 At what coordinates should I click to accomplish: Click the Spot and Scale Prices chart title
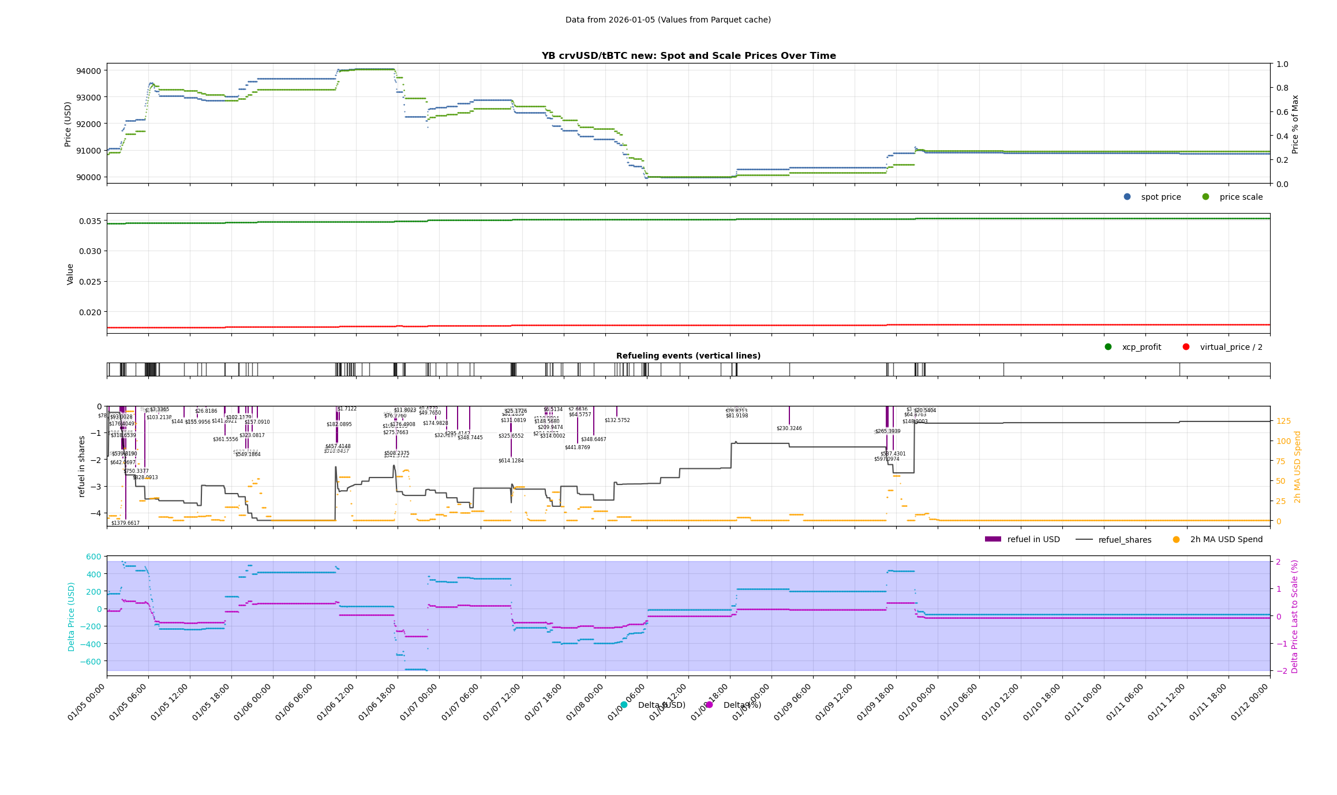(x=688, y=56)
